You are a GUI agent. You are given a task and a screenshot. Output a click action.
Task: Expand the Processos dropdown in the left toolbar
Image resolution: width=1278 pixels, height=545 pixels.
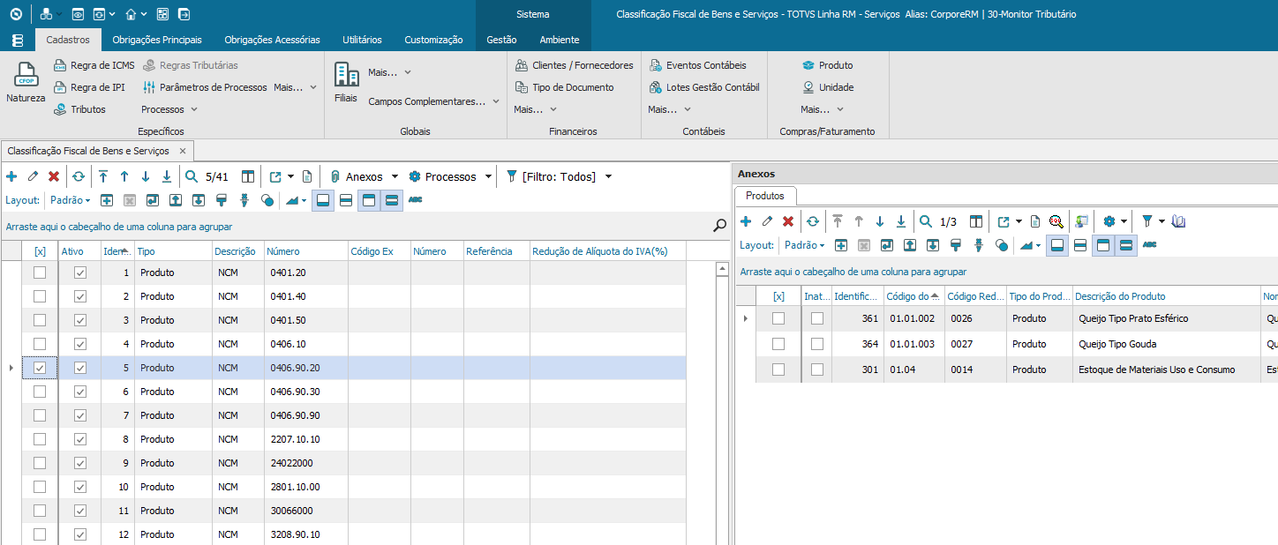(x=487, y=176)
